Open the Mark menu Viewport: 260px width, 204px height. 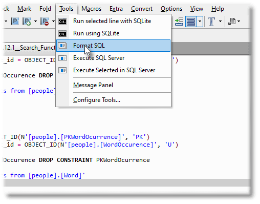[x=24, y=9]
